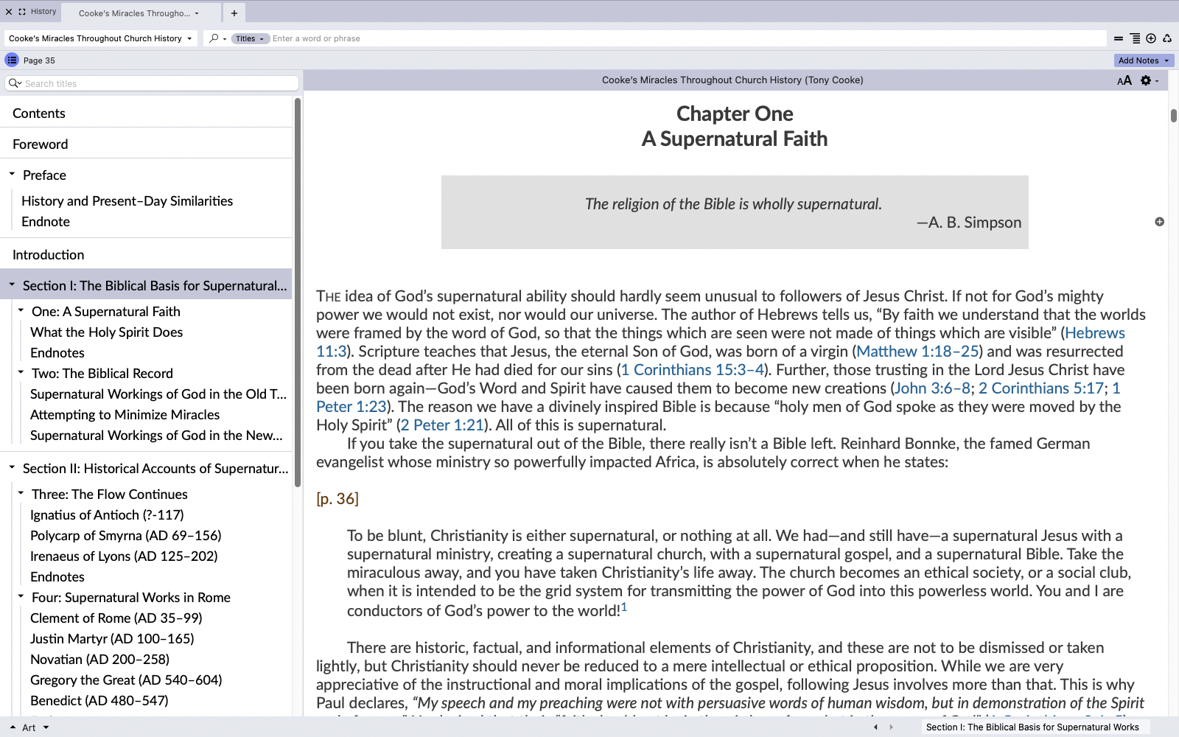The height and width of the screenshot is (737, 1179).
Task: Click the table of contents panel scrollbar
Action: pos(298,293)
